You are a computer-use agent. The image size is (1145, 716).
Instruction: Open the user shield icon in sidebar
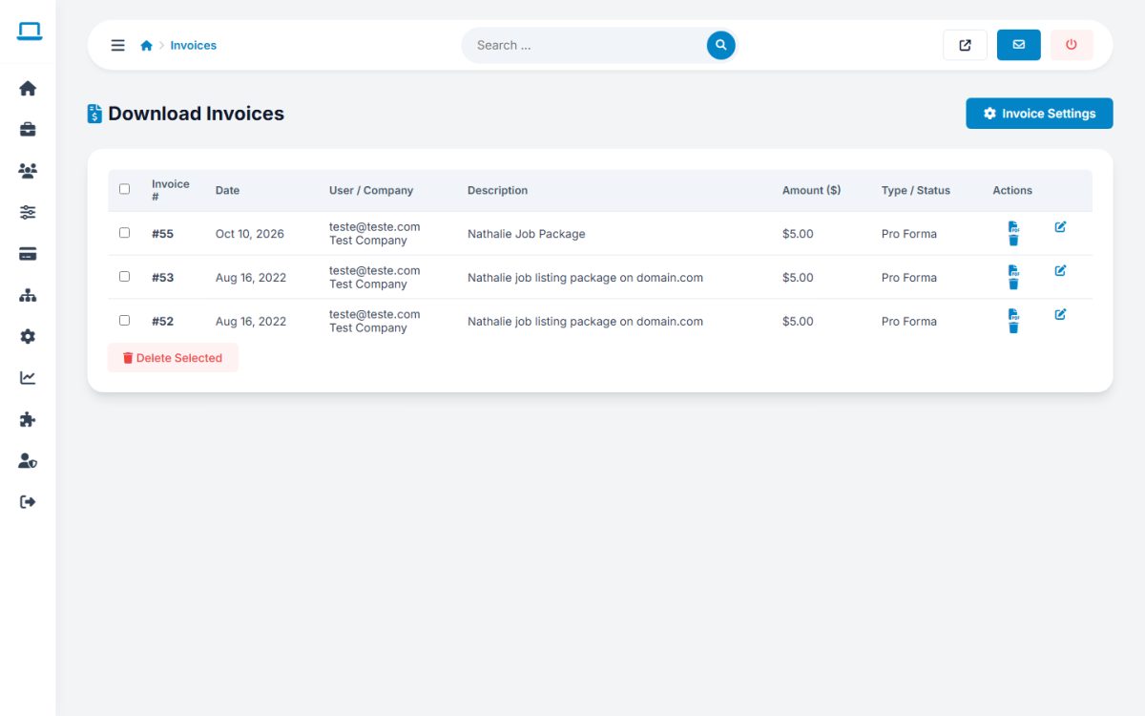pos(28,460)
